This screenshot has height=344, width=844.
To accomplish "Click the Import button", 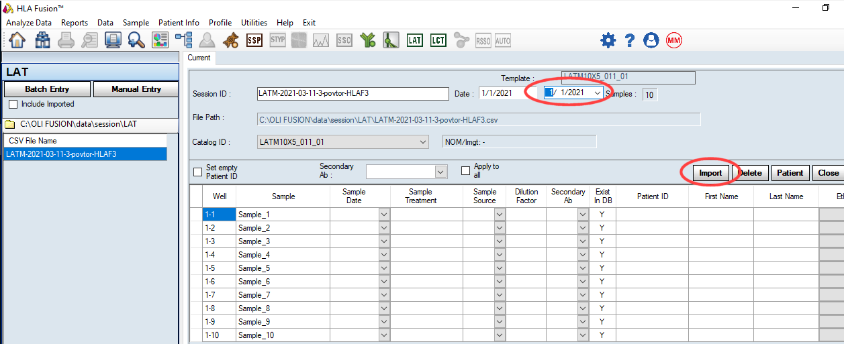I will point(710,173).
